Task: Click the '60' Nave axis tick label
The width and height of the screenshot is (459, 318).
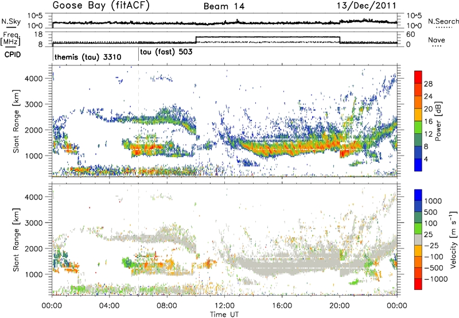Action: coord(411,34)
